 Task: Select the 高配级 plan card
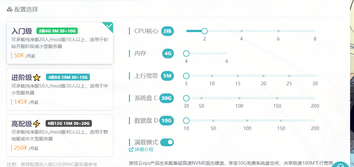[x=60, y=136]
